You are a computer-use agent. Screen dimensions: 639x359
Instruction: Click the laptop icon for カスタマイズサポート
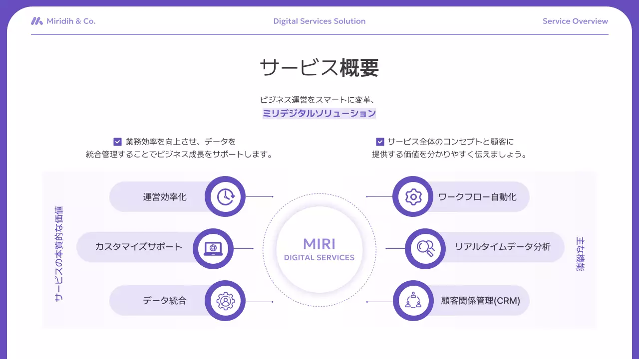point(213,248)
